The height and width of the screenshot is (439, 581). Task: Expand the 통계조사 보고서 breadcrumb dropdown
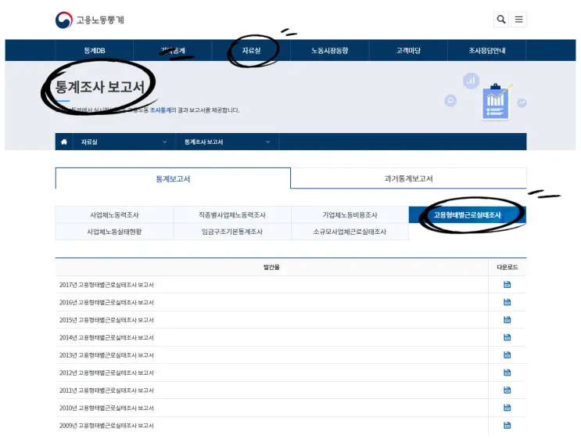pyautogui.click(x=227, y=142)
